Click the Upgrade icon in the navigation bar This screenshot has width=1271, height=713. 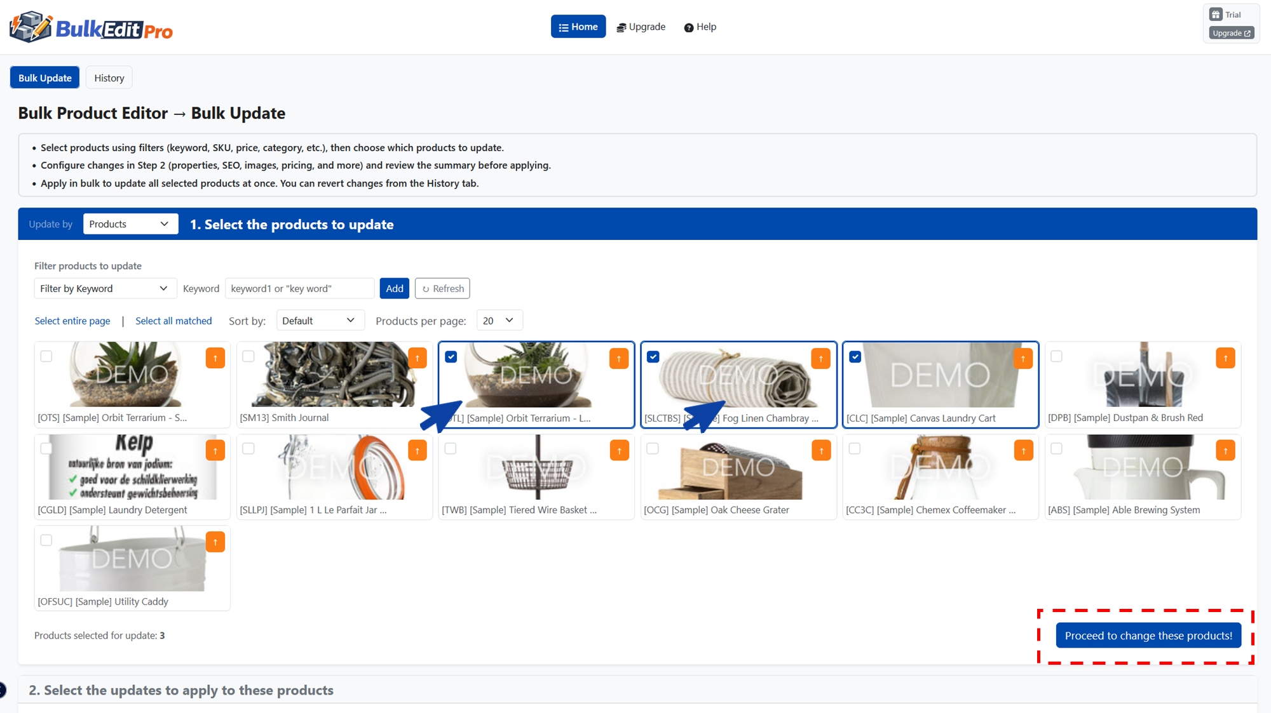tap(621, 27)
